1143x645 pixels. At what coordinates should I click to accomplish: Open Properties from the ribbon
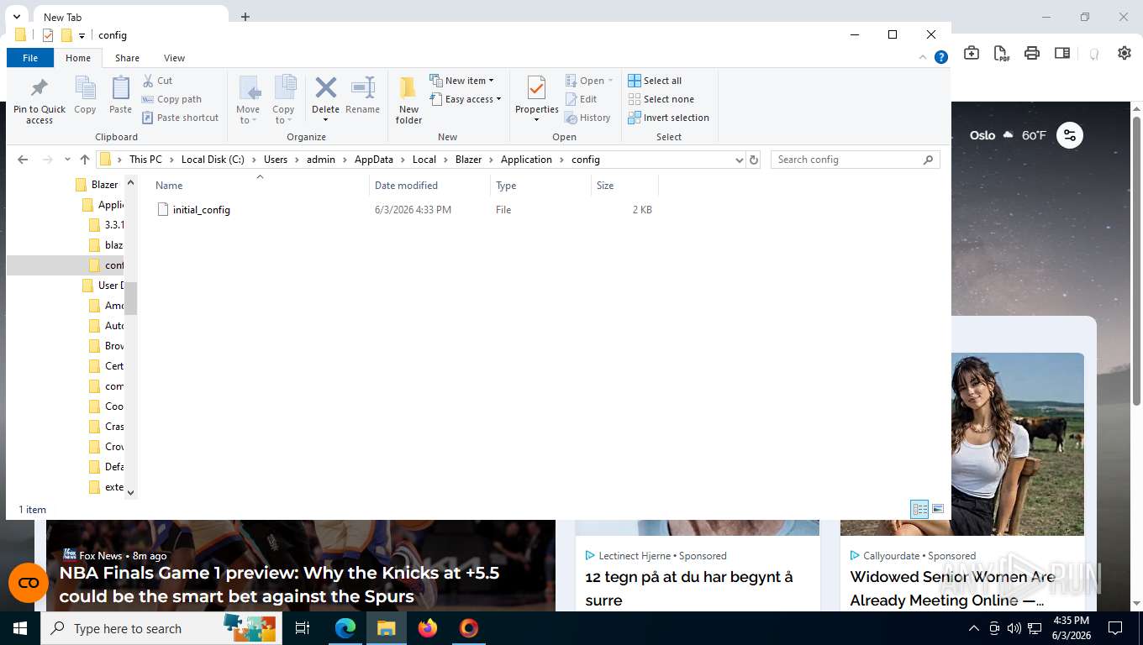[536, 98]
